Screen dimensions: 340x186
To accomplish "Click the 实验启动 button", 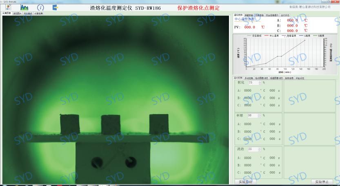I will click(x=245, y=182).
